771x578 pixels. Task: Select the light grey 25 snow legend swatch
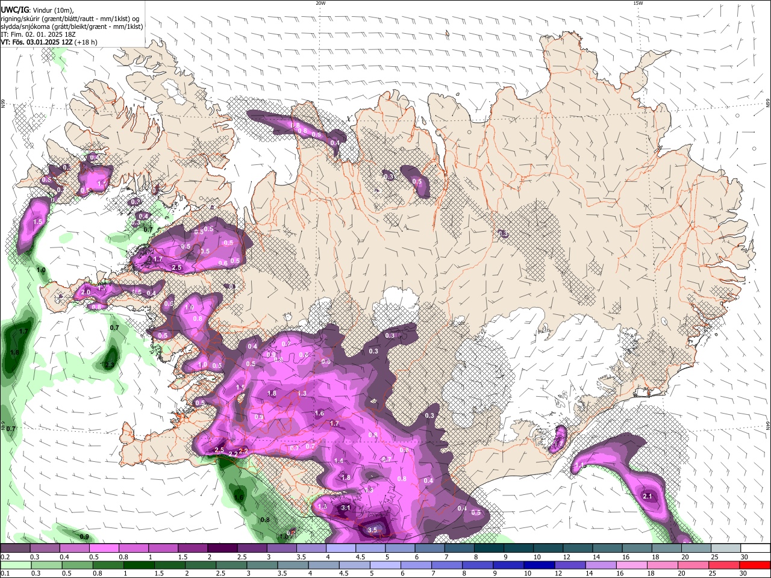click(726, 548)
